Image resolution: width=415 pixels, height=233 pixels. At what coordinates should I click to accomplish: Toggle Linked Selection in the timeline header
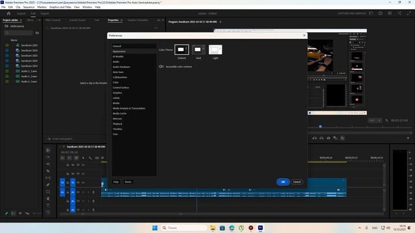click(77, 158)
